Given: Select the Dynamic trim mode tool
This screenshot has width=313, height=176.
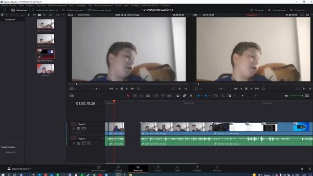Looking at the screenshot, I should (141, 96).
